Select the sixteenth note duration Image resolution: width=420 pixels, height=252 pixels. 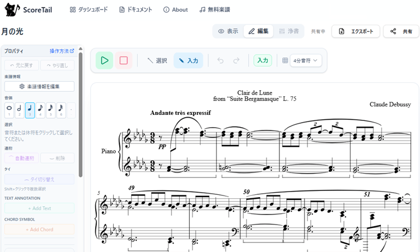(x=50, y=110)
